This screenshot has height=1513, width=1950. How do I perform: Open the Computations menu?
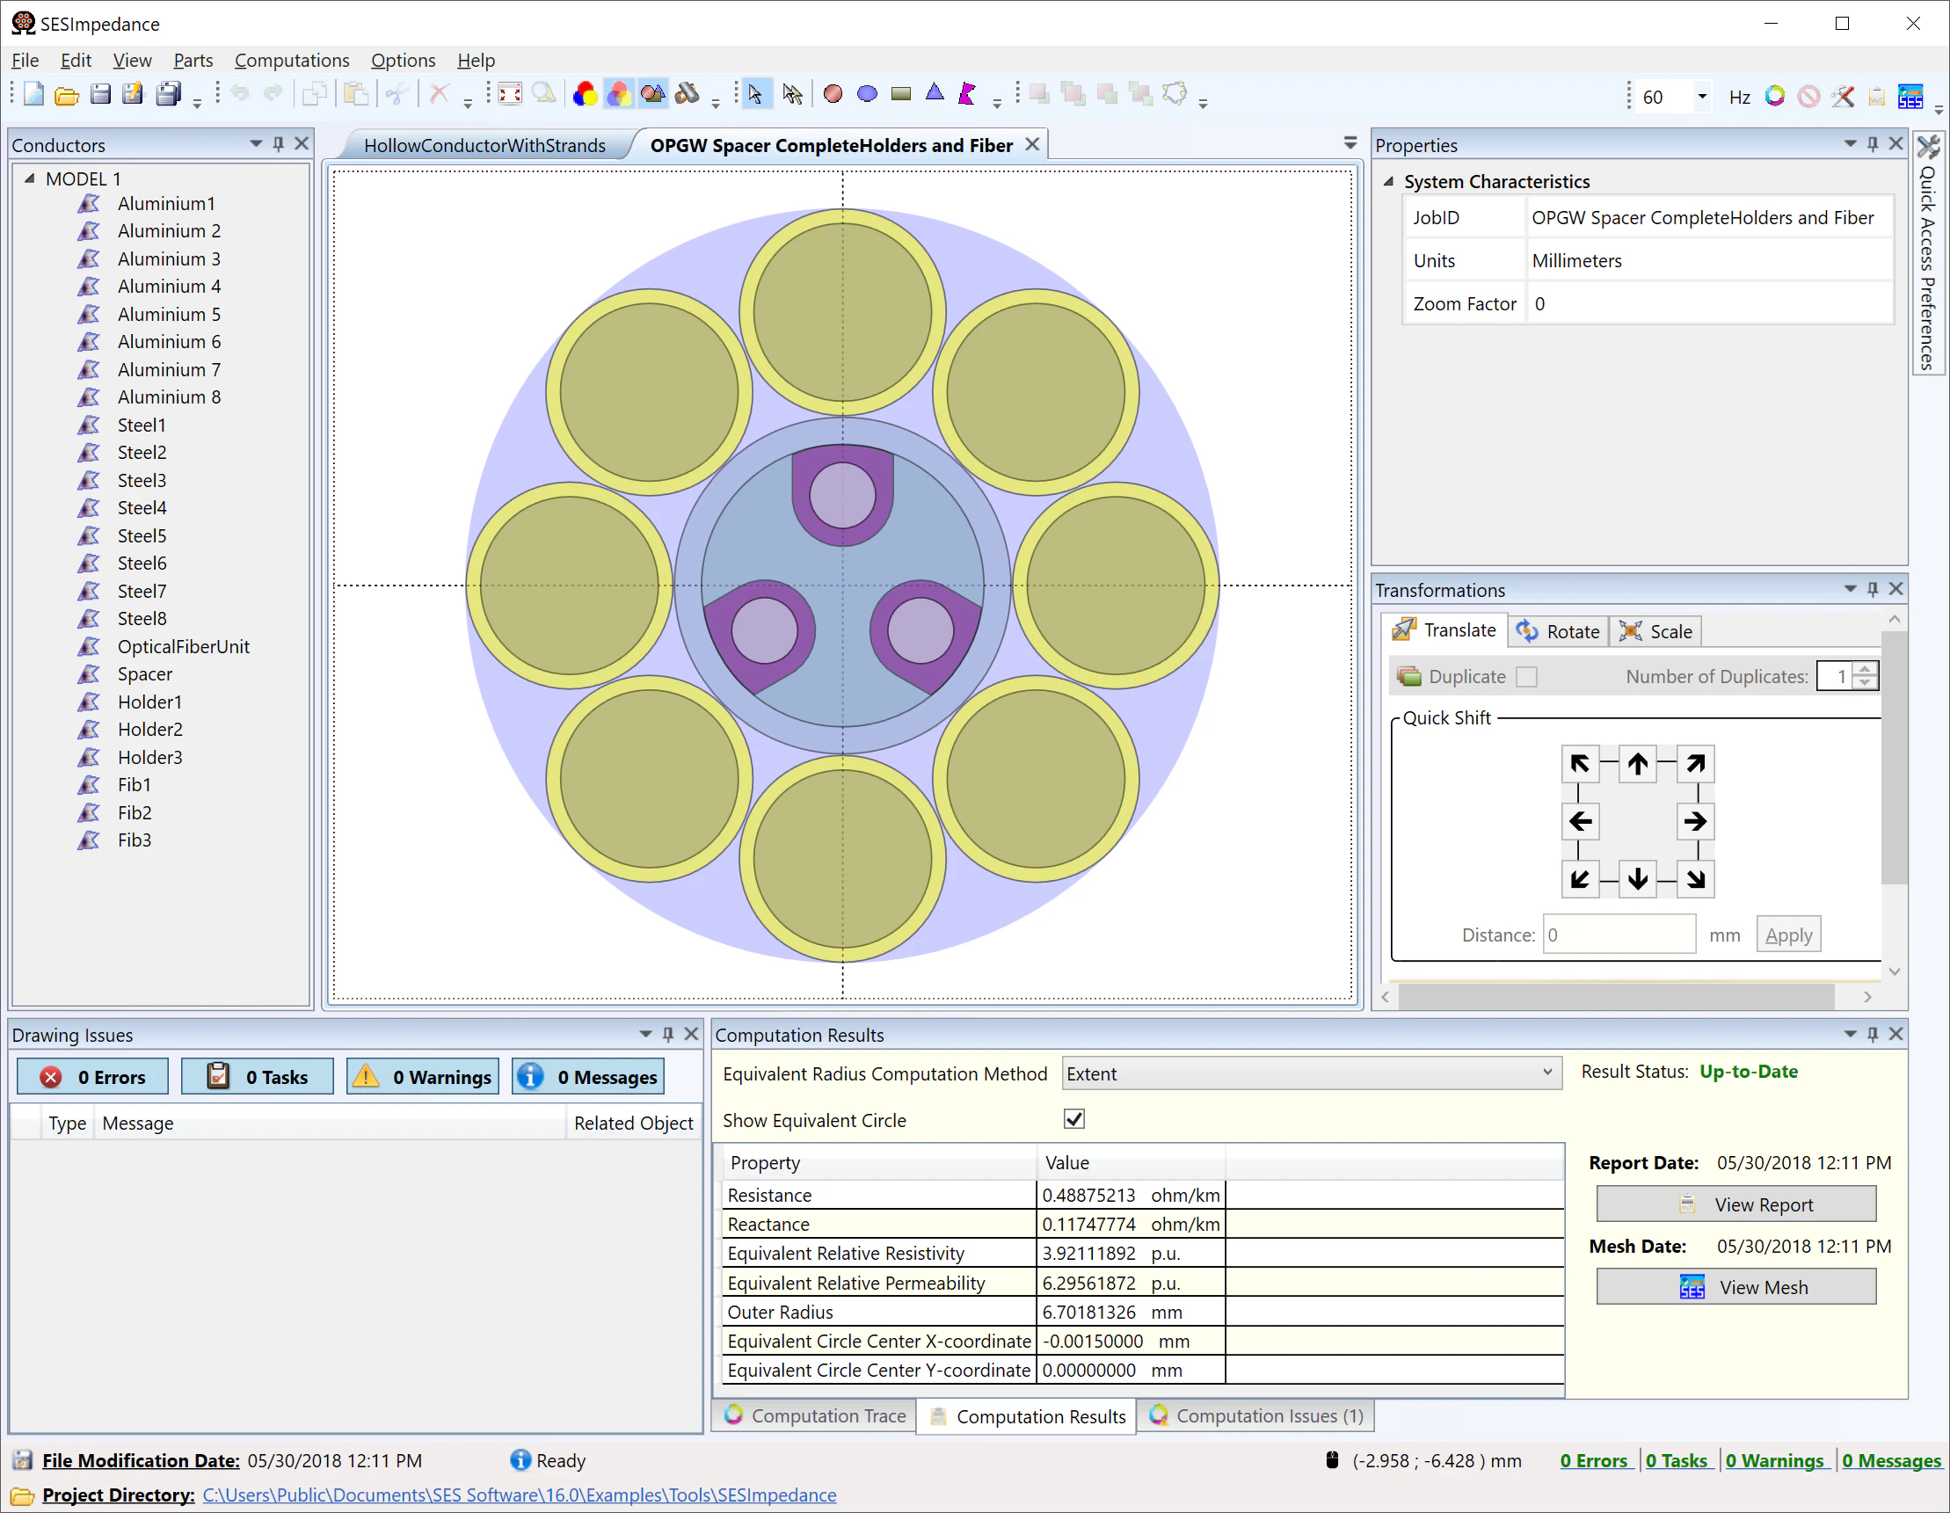point(291,60)
